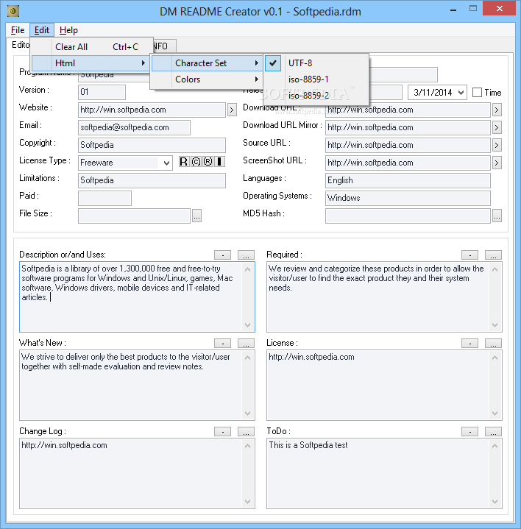The width and height of the screenshot is (521, 529).
Task: Open the Source URL arrow button
Action: pos(497,145)
